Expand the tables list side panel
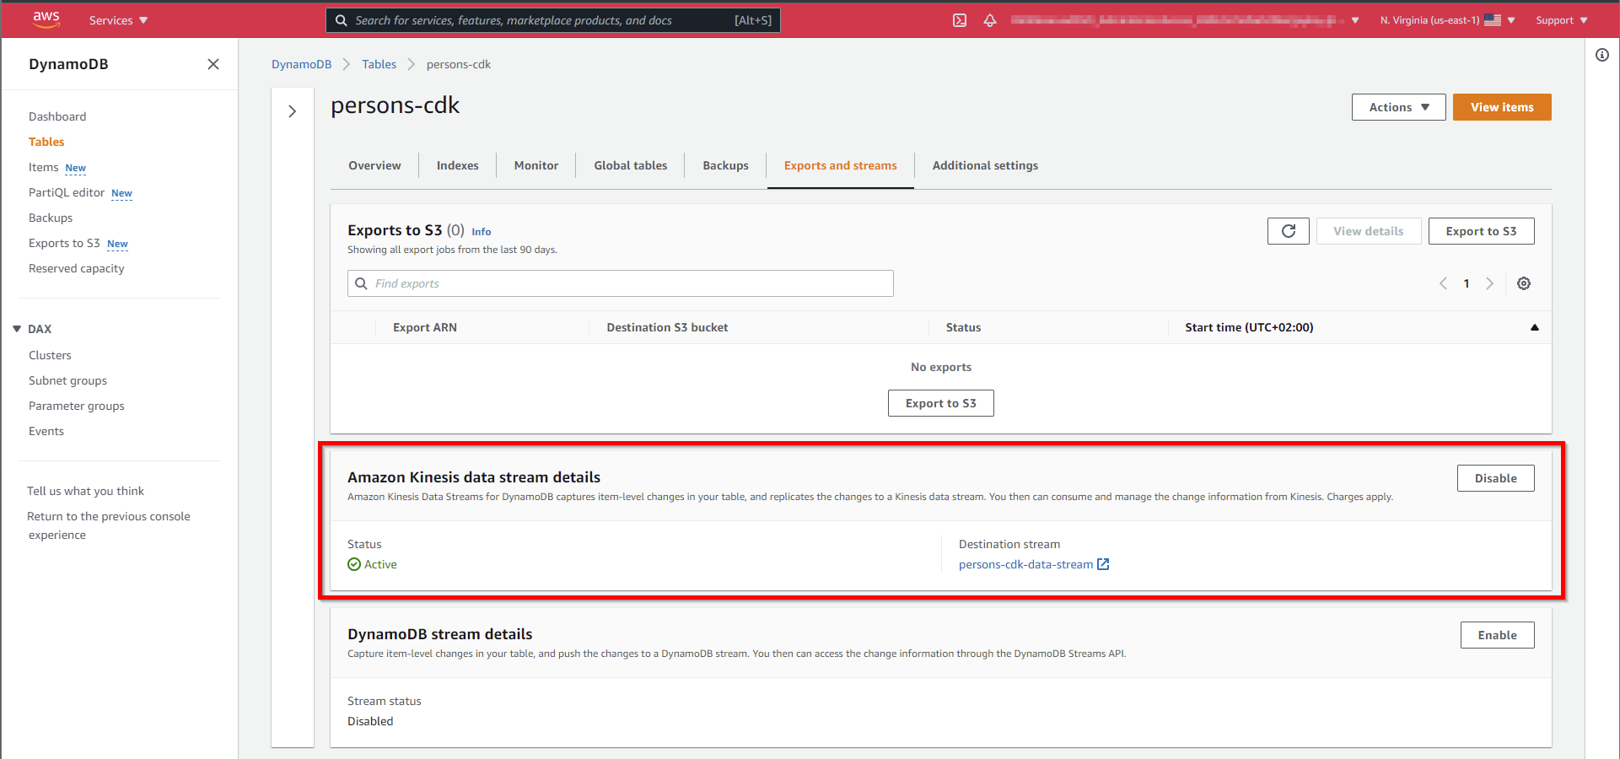The width and height of the screenshot is (1620, 759). coord(293,111)
